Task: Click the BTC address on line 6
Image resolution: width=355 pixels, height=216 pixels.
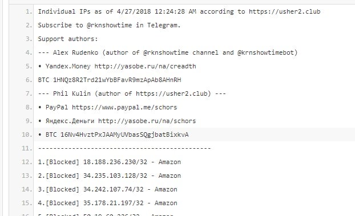Action: click(117, 80)
